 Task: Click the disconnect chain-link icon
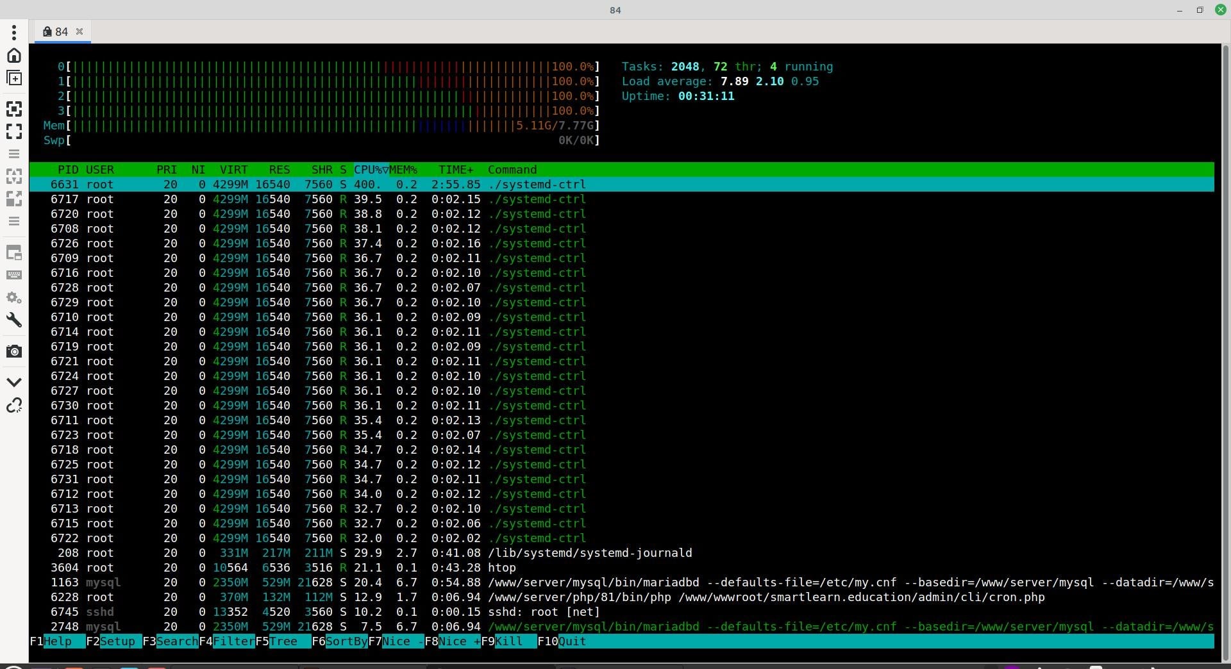(x=14, y=406)
